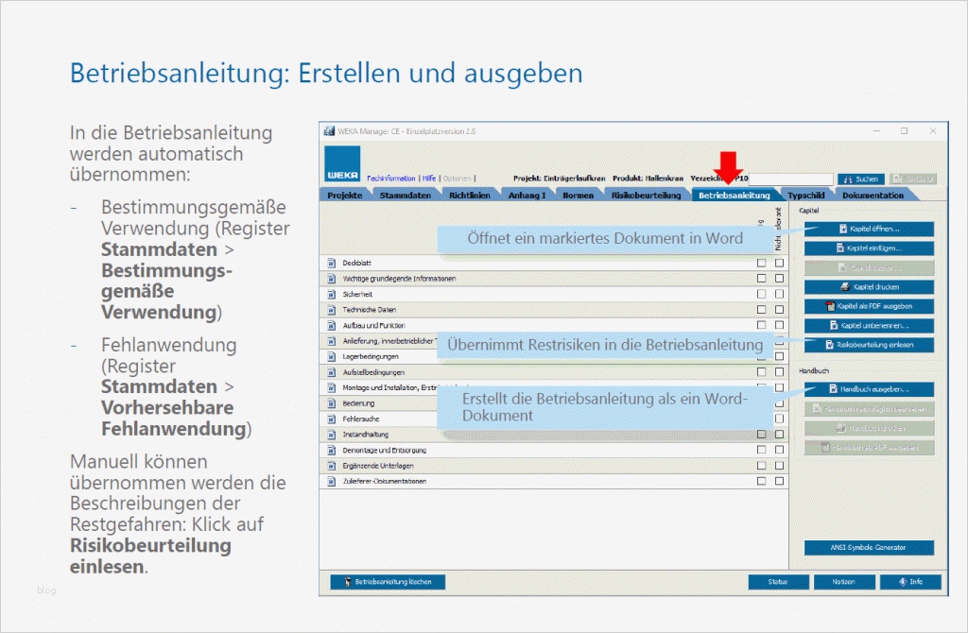This screenshot has height=633, width=968.
Task: Check the box for Zulieferer-Dokumentationen
Action: click(760, 481)
